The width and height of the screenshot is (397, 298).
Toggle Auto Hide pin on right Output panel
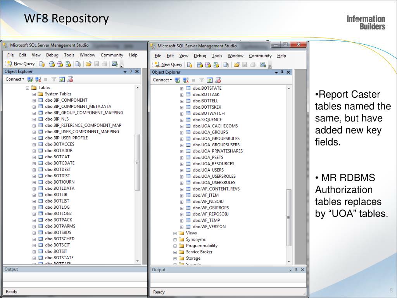[x=296, y=270]
